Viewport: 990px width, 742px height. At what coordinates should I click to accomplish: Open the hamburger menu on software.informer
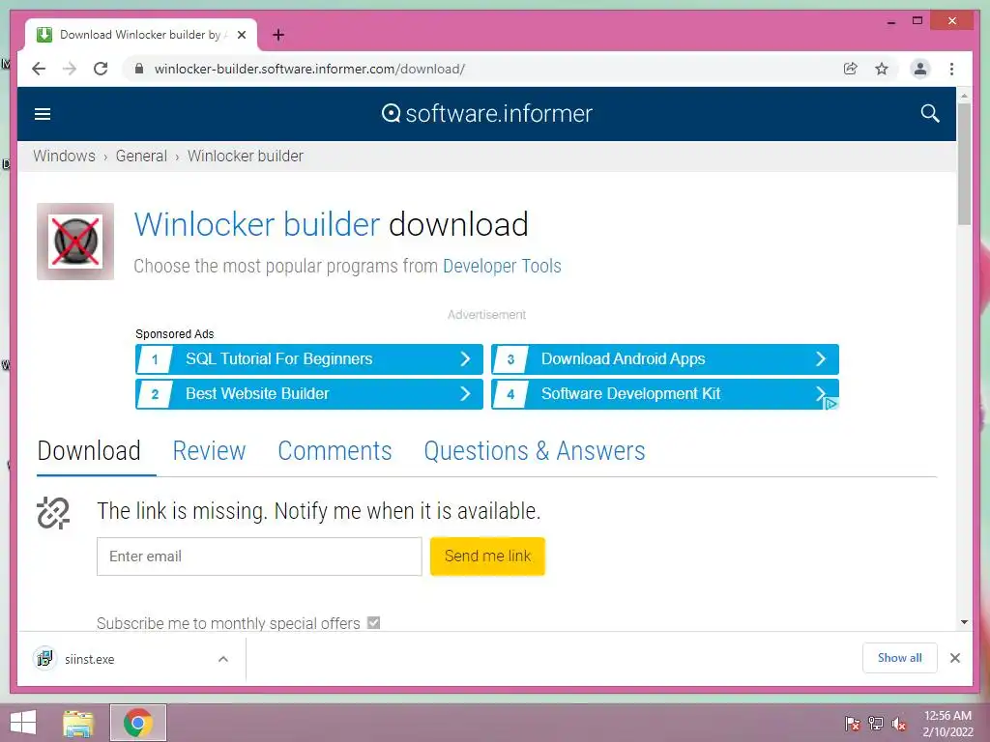(x=43, y=114)
